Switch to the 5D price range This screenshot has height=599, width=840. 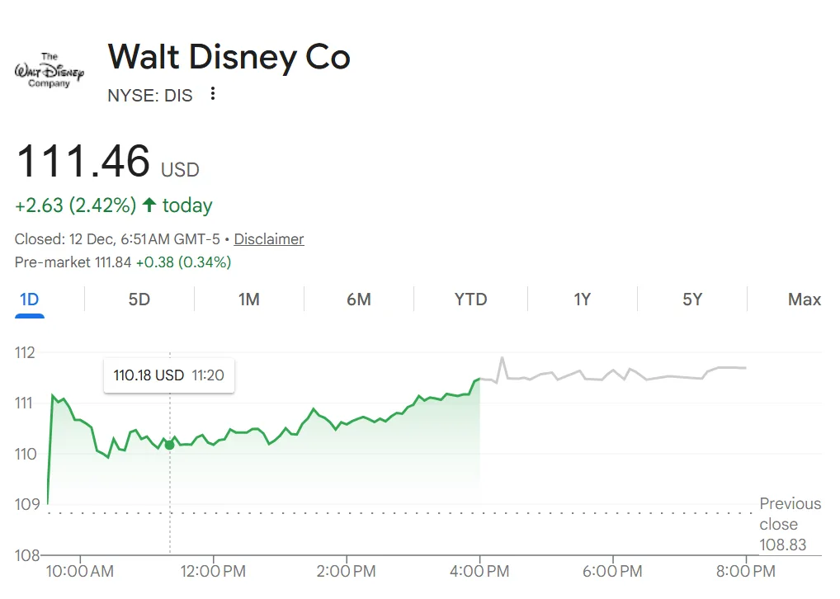(138, 299)
